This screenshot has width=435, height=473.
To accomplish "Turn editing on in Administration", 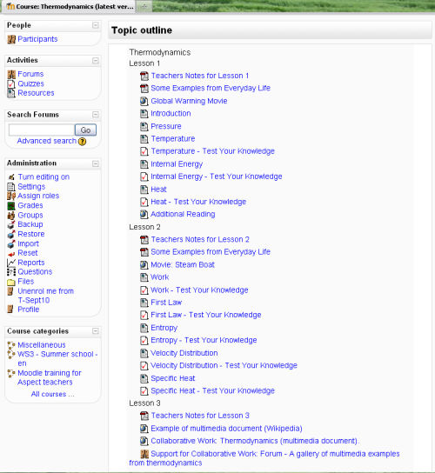I will [43, 177].
